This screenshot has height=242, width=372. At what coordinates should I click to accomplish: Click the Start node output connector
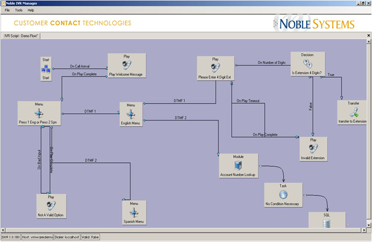pyautogui.click(x=53, y=69)
